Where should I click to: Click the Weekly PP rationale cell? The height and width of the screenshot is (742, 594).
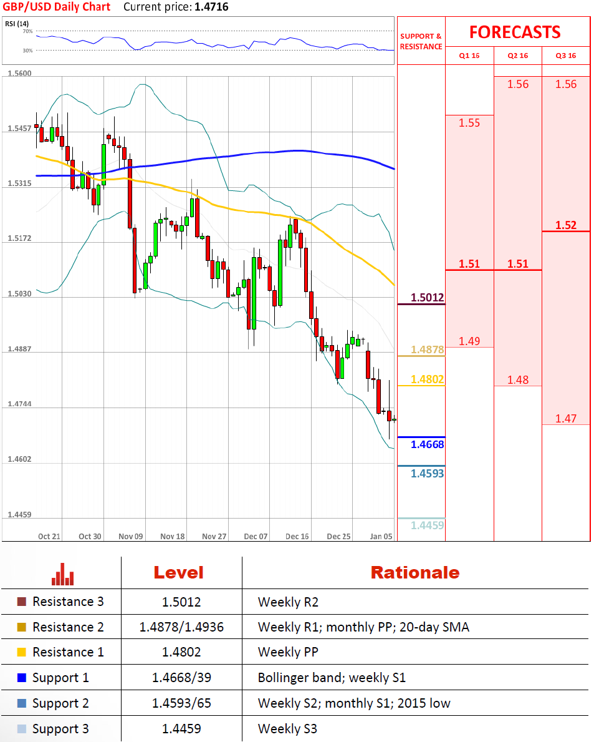(x=288, y=653)
